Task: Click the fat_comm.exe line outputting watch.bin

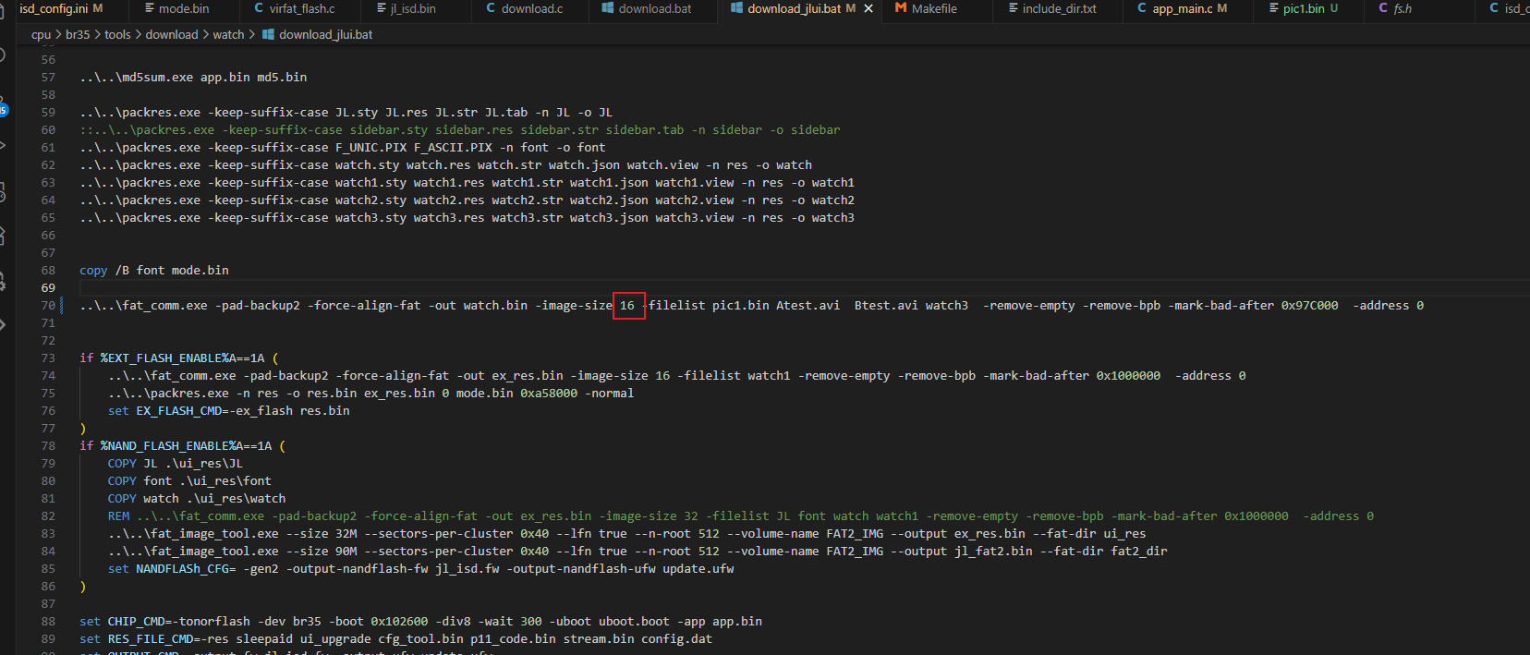Action: point(752,305)
